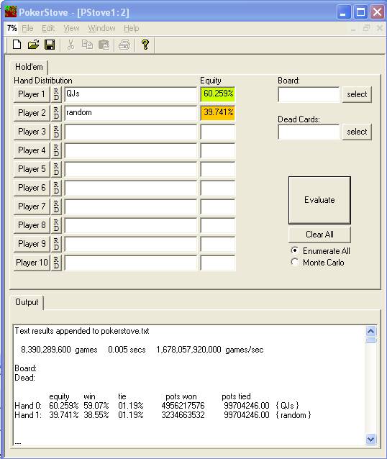Save with the floppy disk icon
The image size is (387, 459).
point(50,45)
